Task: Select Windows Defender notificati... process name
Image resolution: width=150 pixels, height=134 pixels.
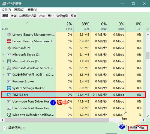Action: pos(33,115)
